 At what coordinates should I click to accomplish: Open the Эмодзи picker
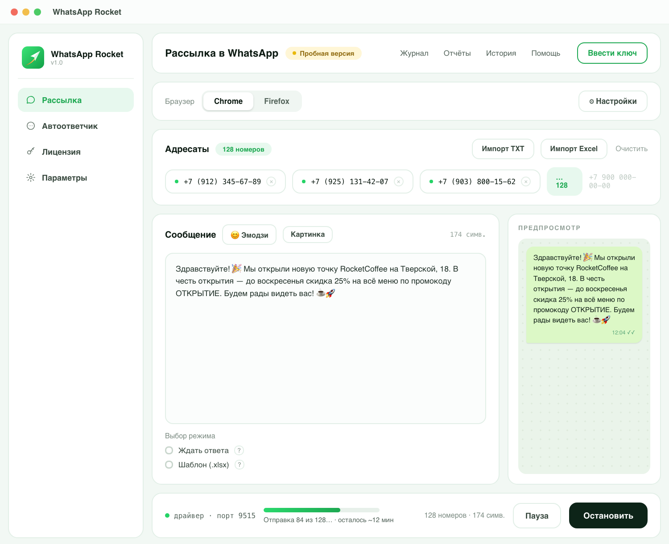249,235
